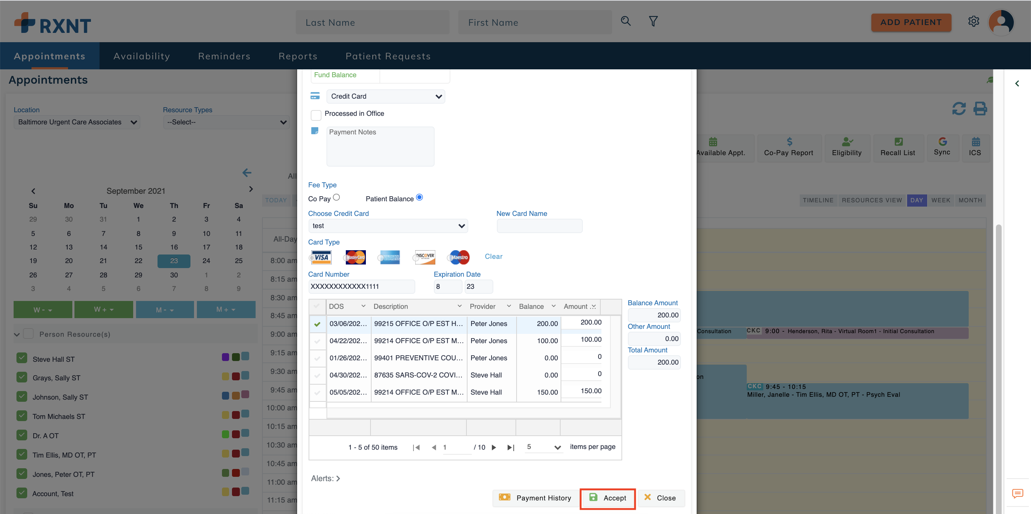Open the Location dropdown
The image size is (1031, 514).
[77, 122]
